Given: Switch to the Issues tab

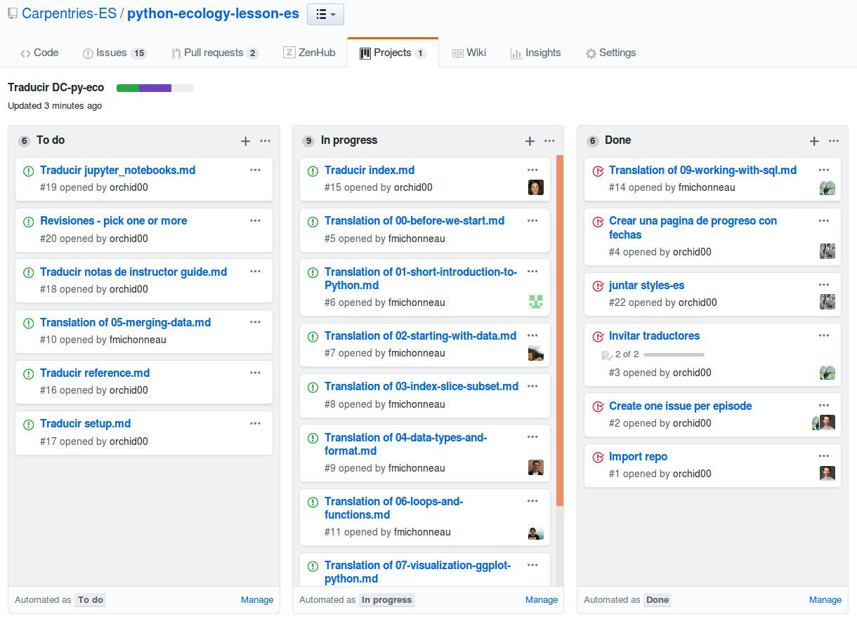Looking at the screenshot, I should (115, 53).
